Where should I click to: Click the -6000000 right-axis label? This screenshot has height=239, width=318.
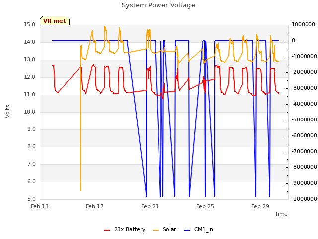click(304, 136)
